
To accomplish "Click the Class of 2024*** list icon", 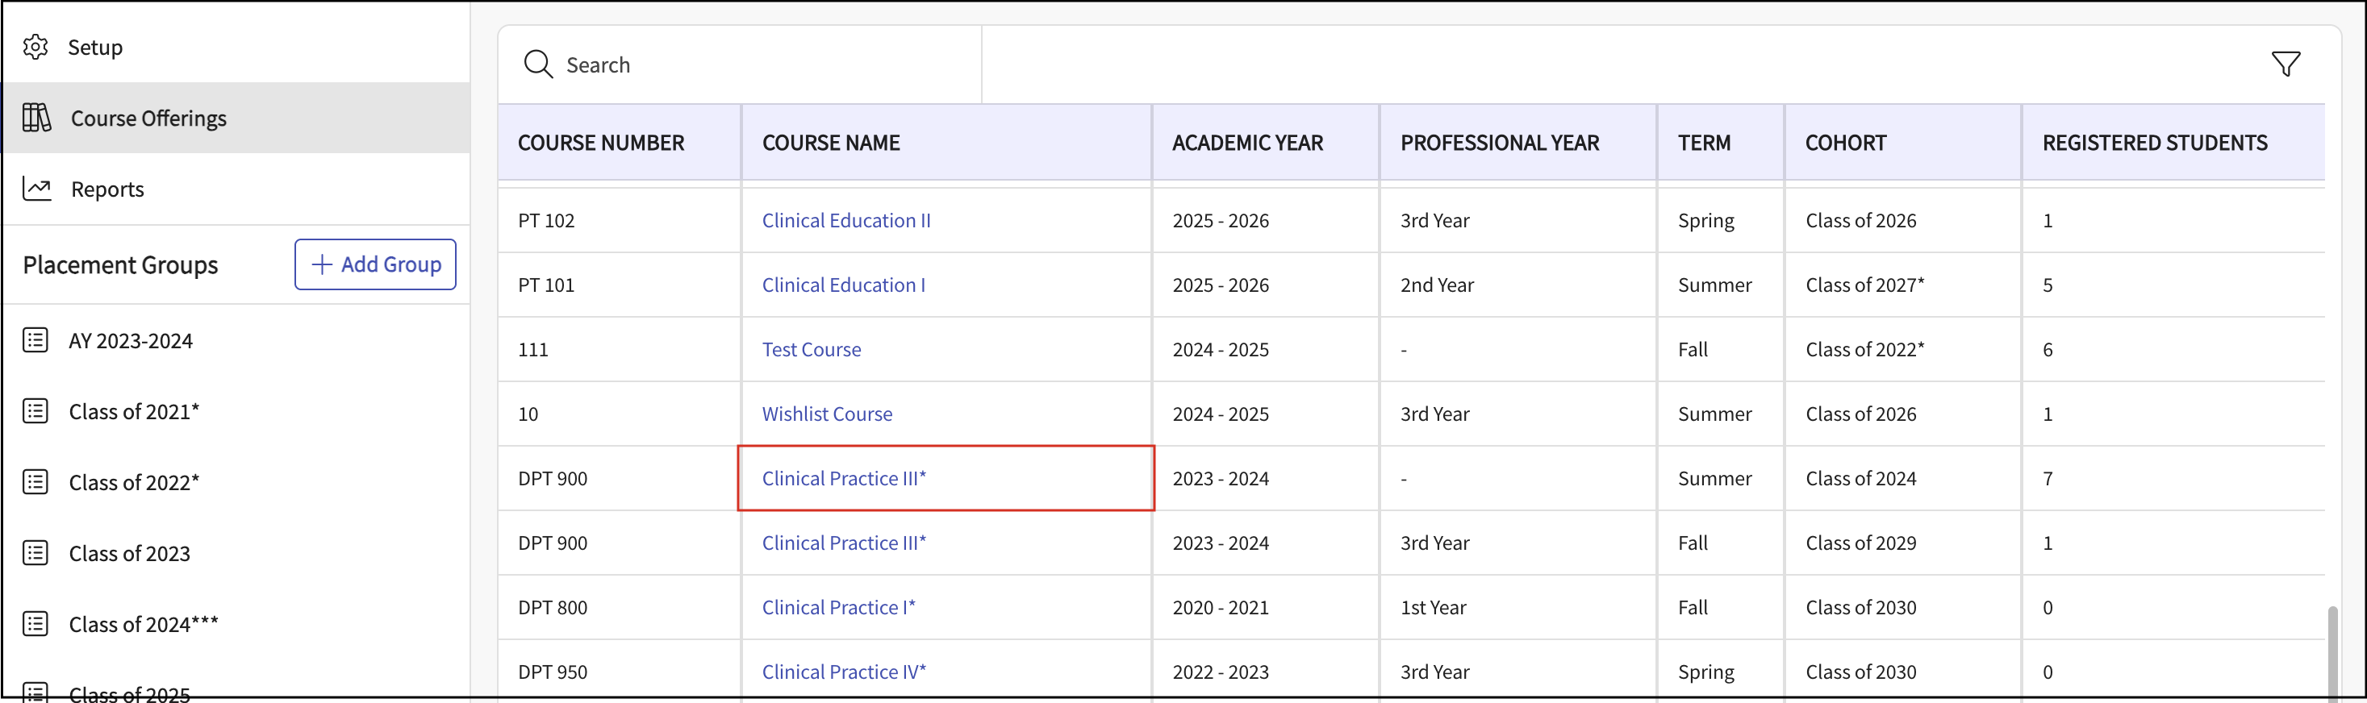I will tap(35, 624).
